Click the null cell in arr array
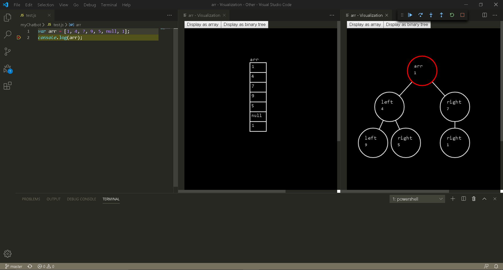 [x=258, y=117]
